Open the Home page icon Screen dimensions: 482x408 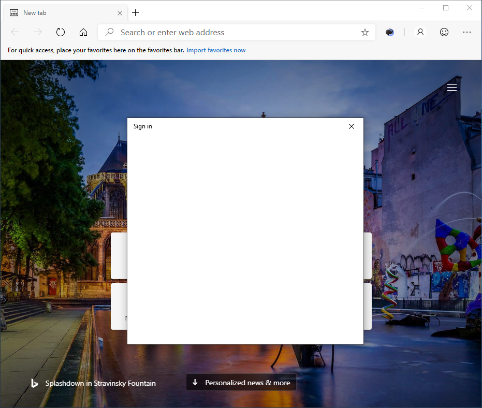click(x=83, y=32)
